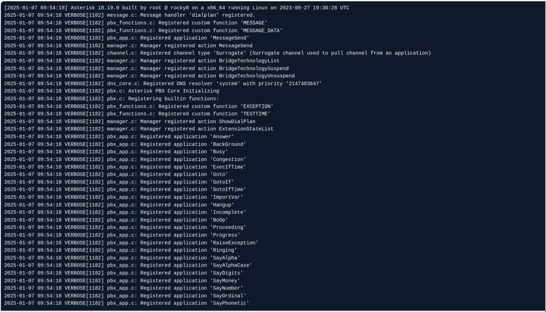Image resolution: width=546 pixels, height=312 pixels.
Task: Click the BridgeTechnologyUnsuspend manager action line
Action: [x=149, y=76]
